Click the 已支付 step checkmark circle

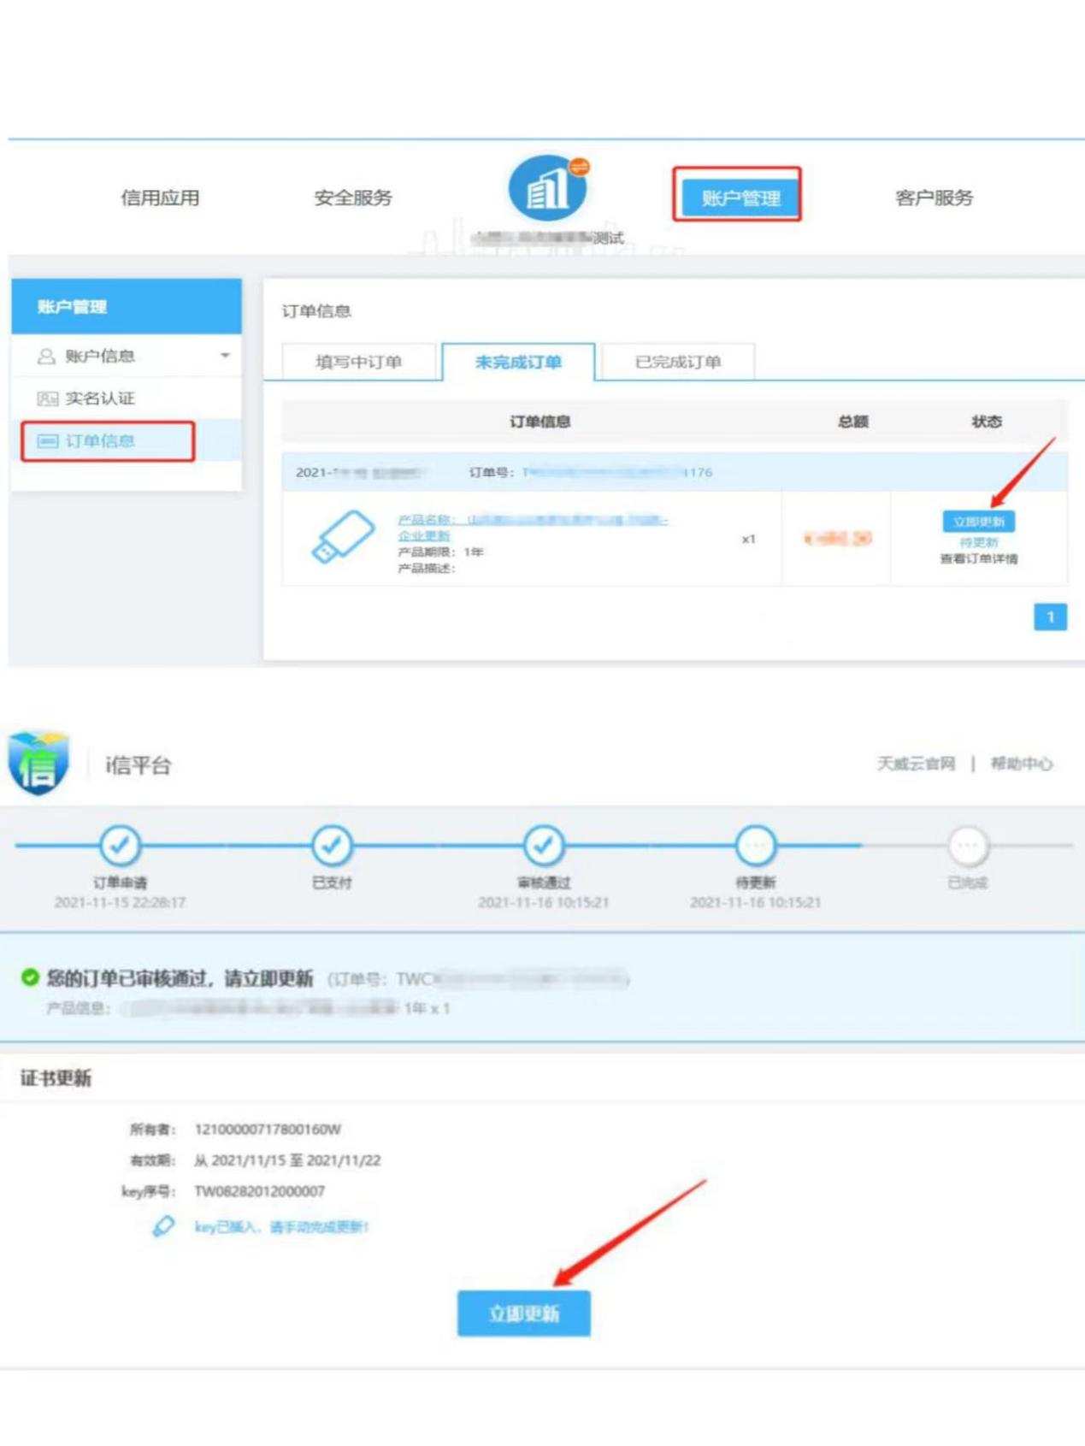click(x=332, y=845)
